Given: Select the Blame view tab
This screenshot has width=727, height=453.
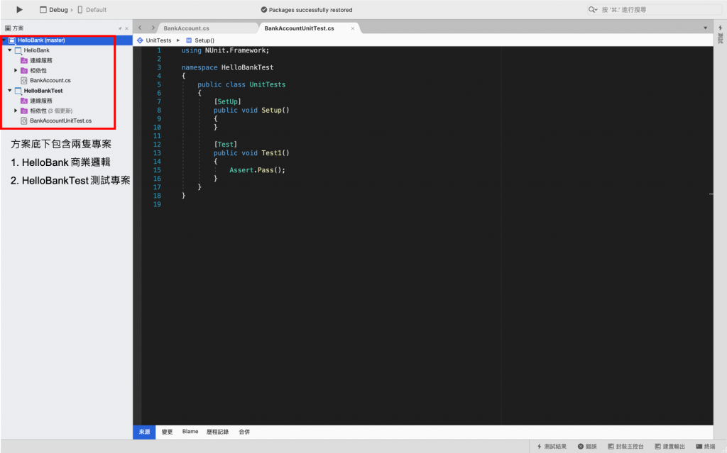Looking at the screenshot, I should pos(190,432).
